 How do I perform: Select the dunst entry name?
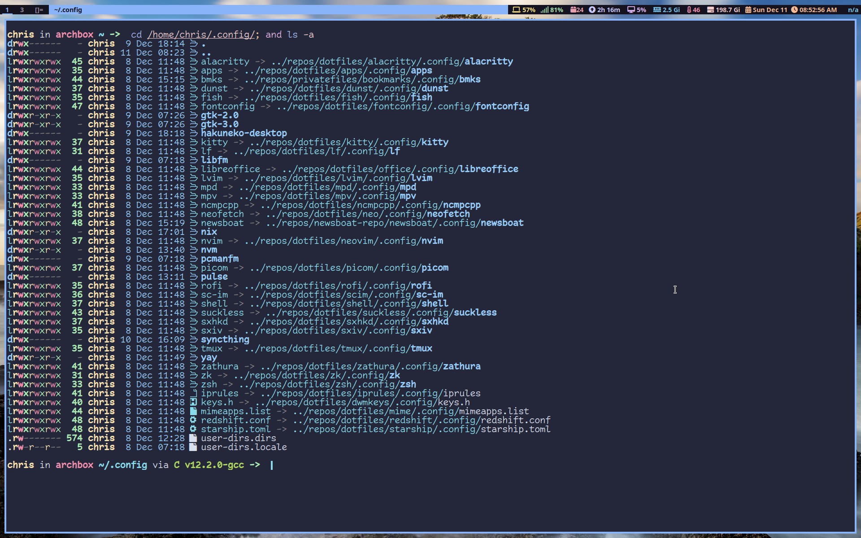click(214, 88)
